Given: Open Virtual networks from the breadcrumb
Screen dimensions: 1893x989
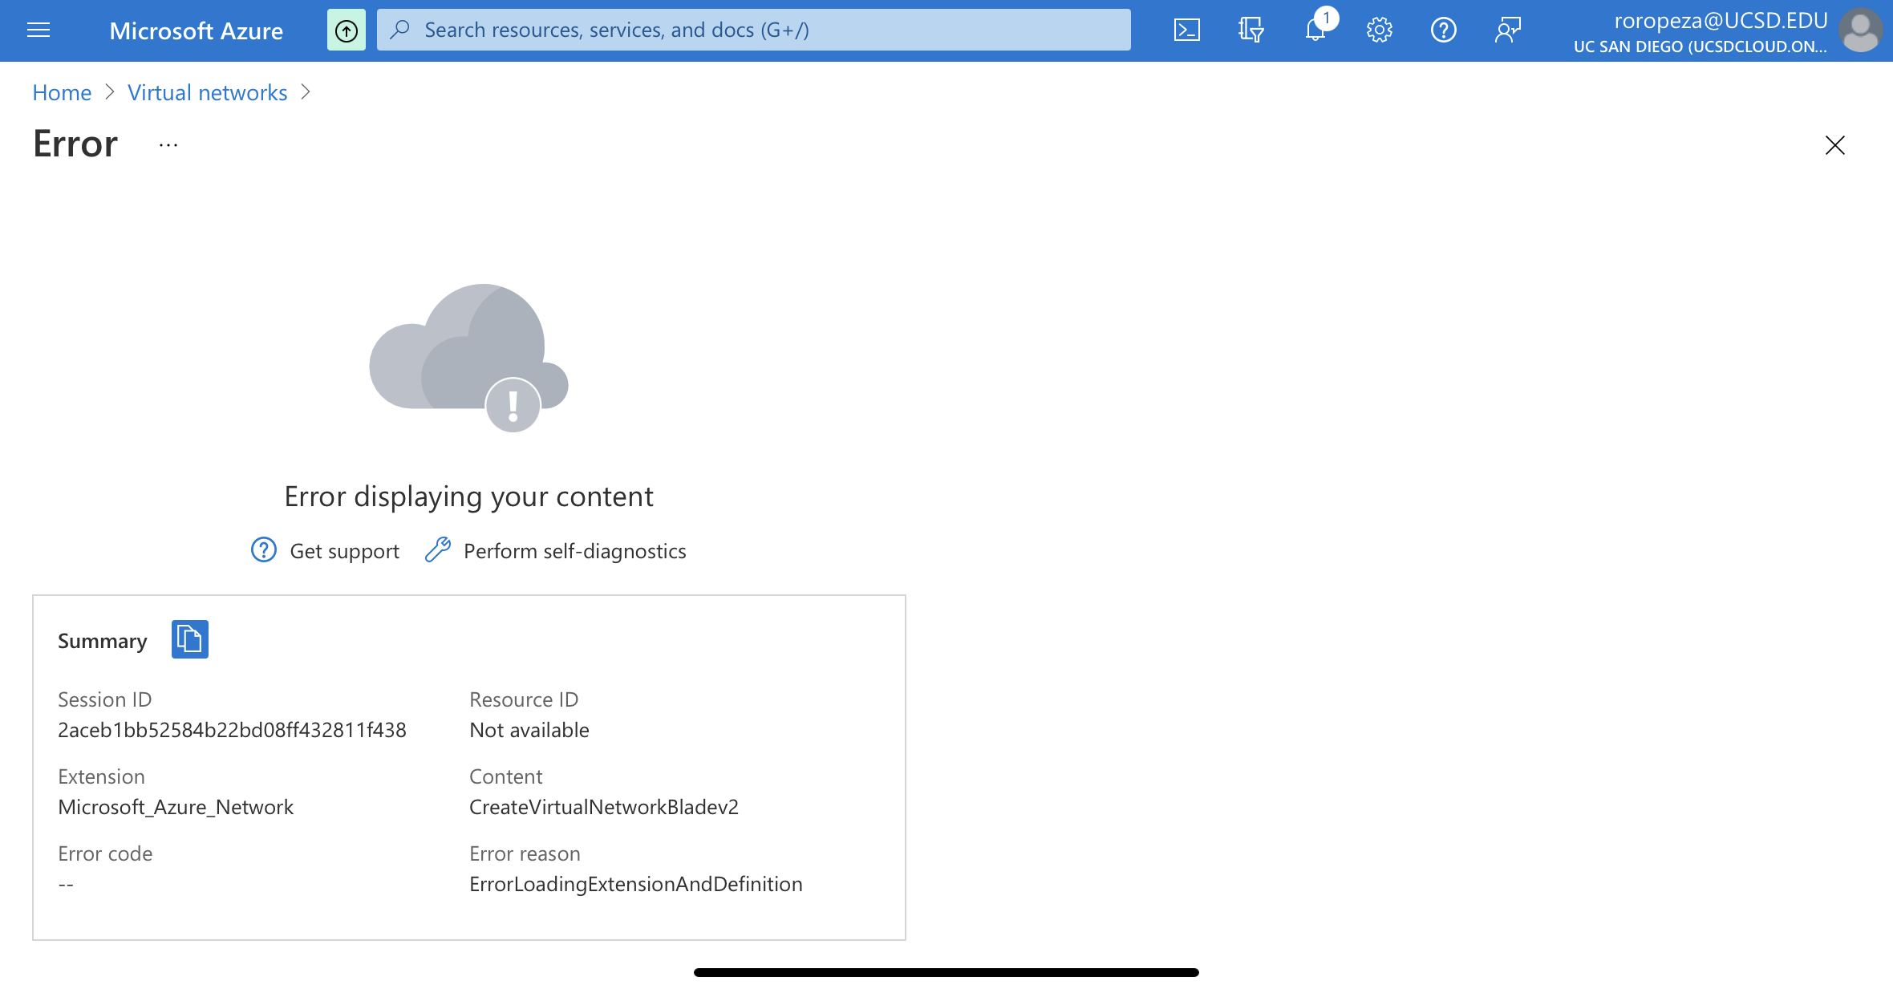Looking at the screenshot, I should tap(207, 92).
